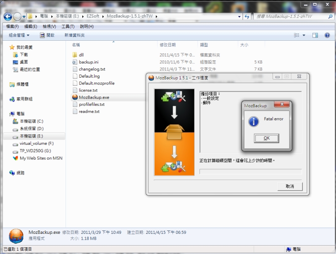The width and height of the screenshot is (336, 254).
Task: Open the help question mark icon
Action: 327,36
